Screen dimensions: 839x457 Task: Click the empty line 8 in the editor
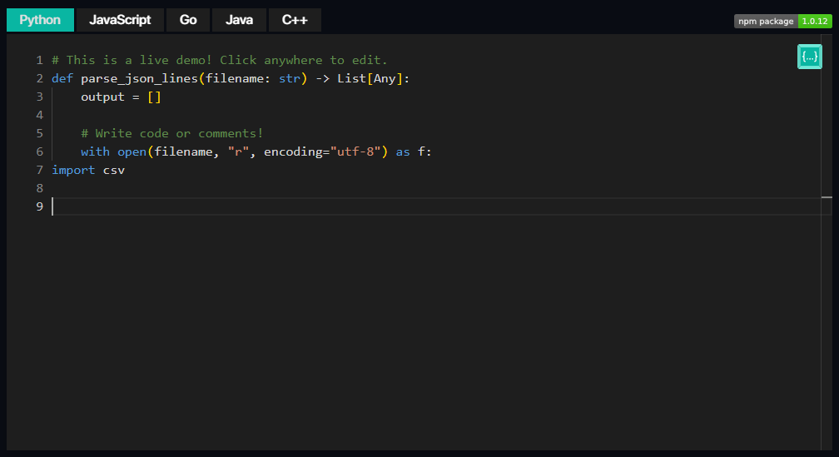tap(250, 188)
